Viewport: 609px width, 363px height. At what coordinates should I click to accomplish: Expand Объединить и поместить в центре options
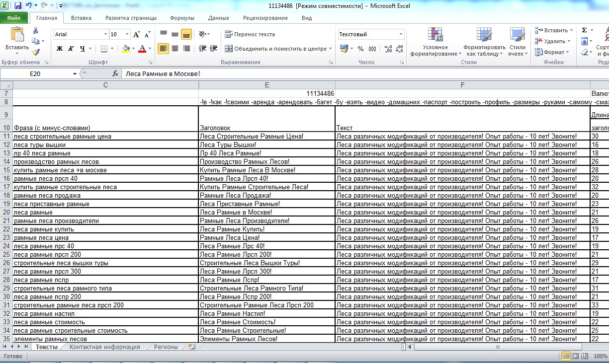[x=331, y=49]
